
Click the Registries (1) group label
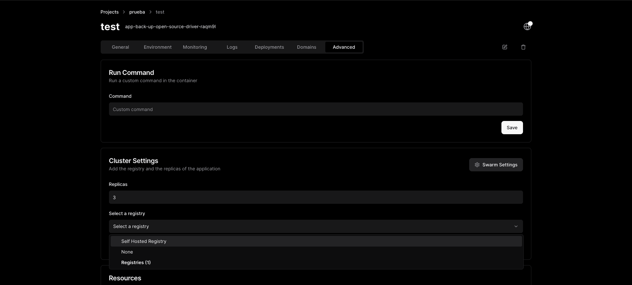[136, 262]
